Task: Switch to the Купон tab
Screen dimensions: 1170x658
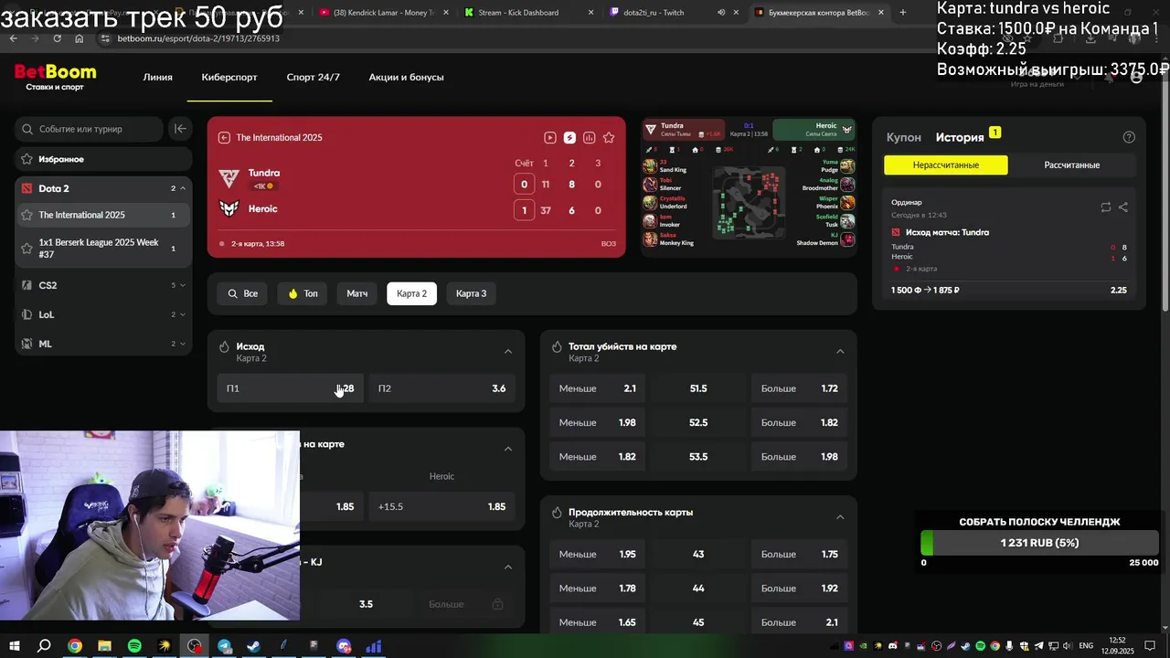Action: coord(904,137)
